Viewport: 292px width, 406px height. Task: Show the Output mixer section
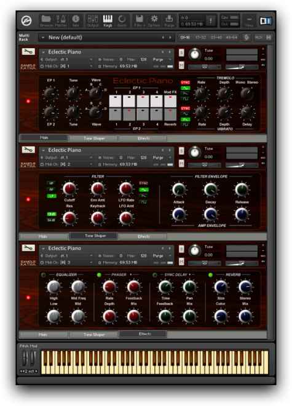coord(92,21)
